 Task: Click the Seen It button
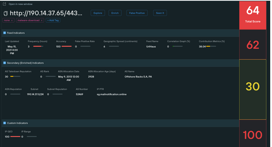(x=160, y=13)
